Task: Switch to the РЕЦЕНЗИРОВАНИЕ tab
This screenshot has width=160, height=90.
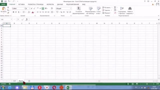Action: [72, 4]
